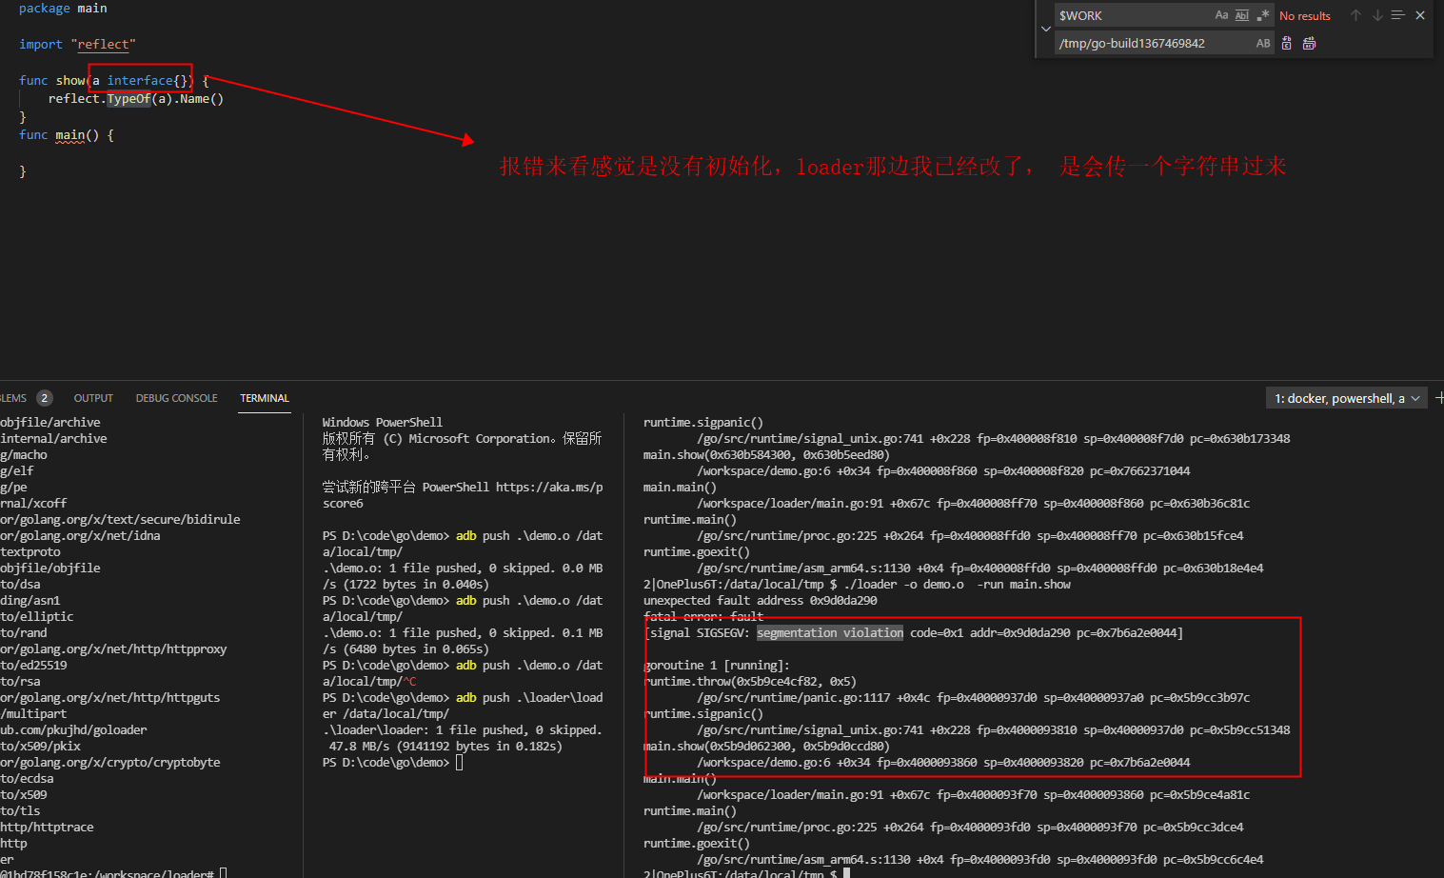The height and width of the screenshot is (878, 1444).
Task: Click 'TypeOf' in the reflect call
Action: coord(129,99)
